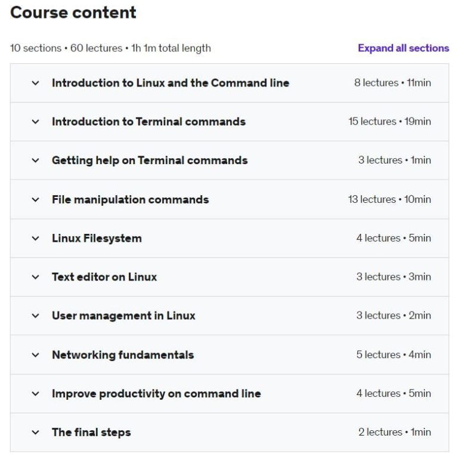The width and height of the screenshot is (458, 466).
Task: Expand the Linux Filesystem chevron arrow
Action: pos(35,238)
